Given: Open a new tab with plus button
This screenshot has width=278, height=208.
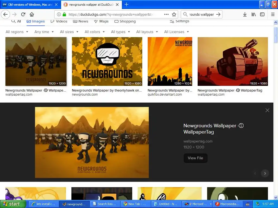Looking at the screenshot, I should click(127, 4).
